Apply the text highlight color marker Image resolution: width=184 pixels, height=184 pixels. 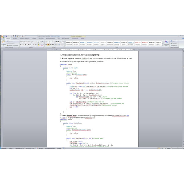click(x=39, y=45)
